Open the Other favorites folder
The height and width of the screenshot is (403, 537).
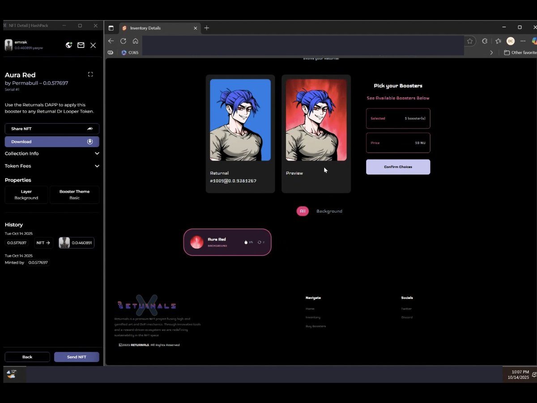click(520, 52)
